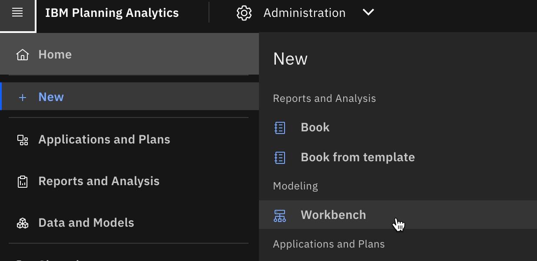Click the Workbench hierarchy icon

pyautogui.click(x=280, y=215)
